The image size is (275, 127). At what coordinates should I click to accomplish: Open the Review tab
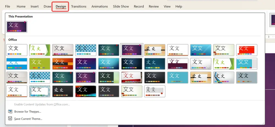tap(154, 7)
